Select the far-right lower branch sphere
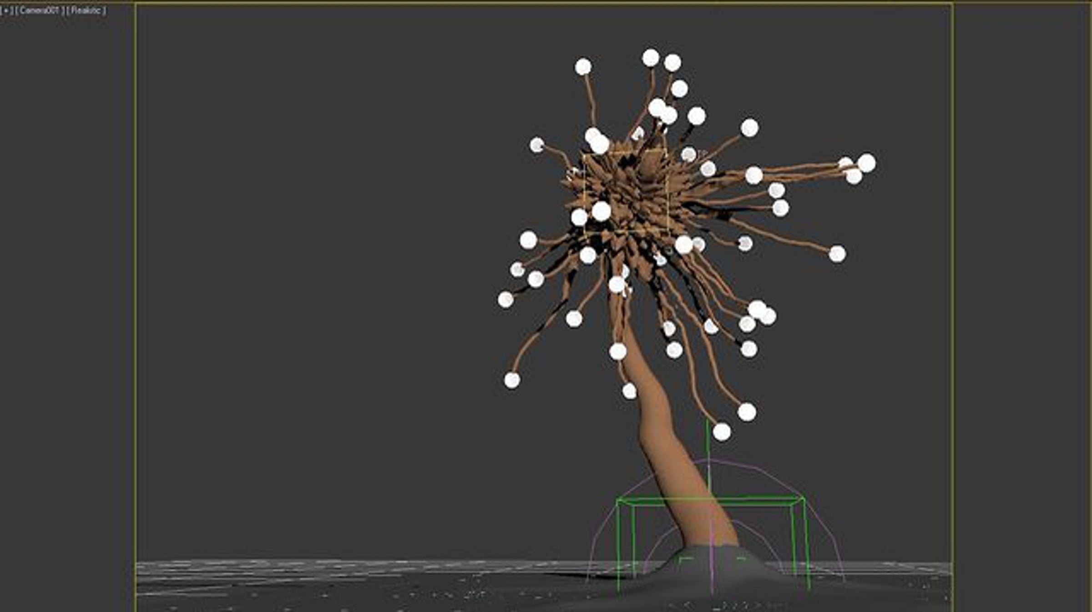 click(x=837, y=254)
